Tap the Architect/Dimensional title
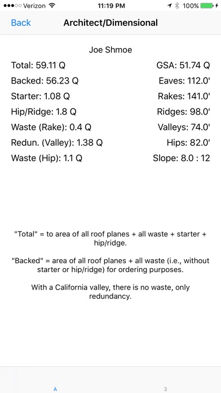The height and width of the screenshot is (393, 221). pos(111,23)
